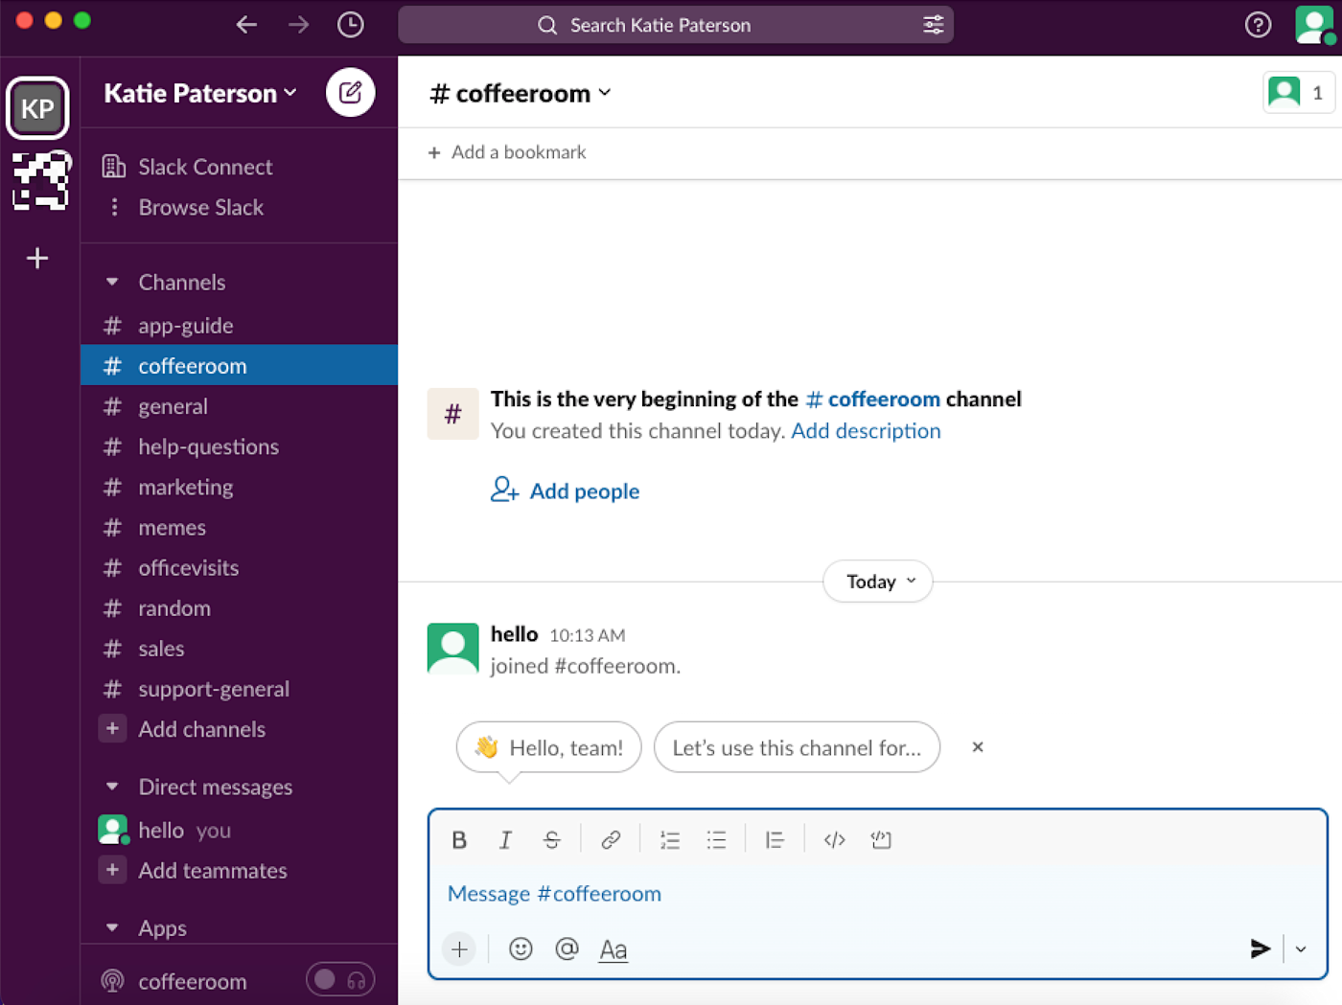This screenshot has height=1005, width=1342.
Task: Click the hello username on join message
Action: click(x=514, y=634)
